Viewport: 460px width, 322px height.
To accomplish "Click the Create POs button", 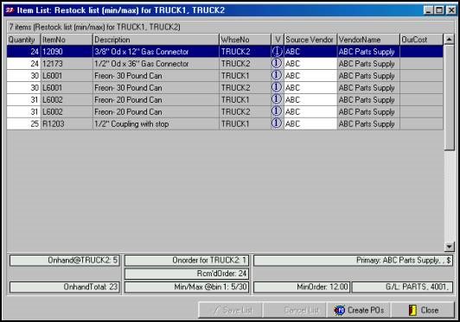I will pos(359,310).
